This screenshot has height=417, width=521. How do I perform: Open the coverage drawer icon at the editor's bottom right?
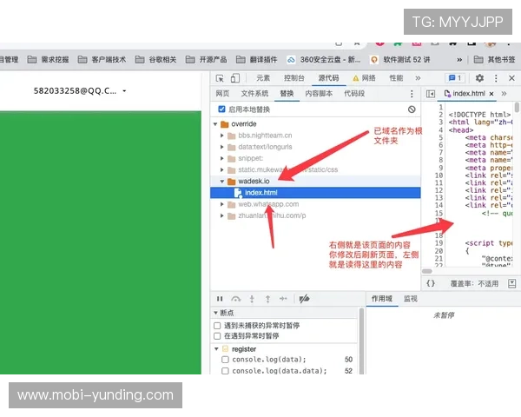(x=512, y=283)
